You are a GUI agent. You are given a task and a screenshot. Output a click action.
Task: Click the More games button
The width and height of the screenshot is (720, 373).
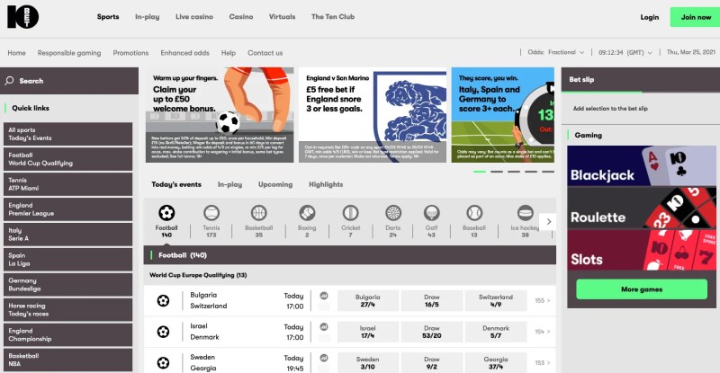642,289
